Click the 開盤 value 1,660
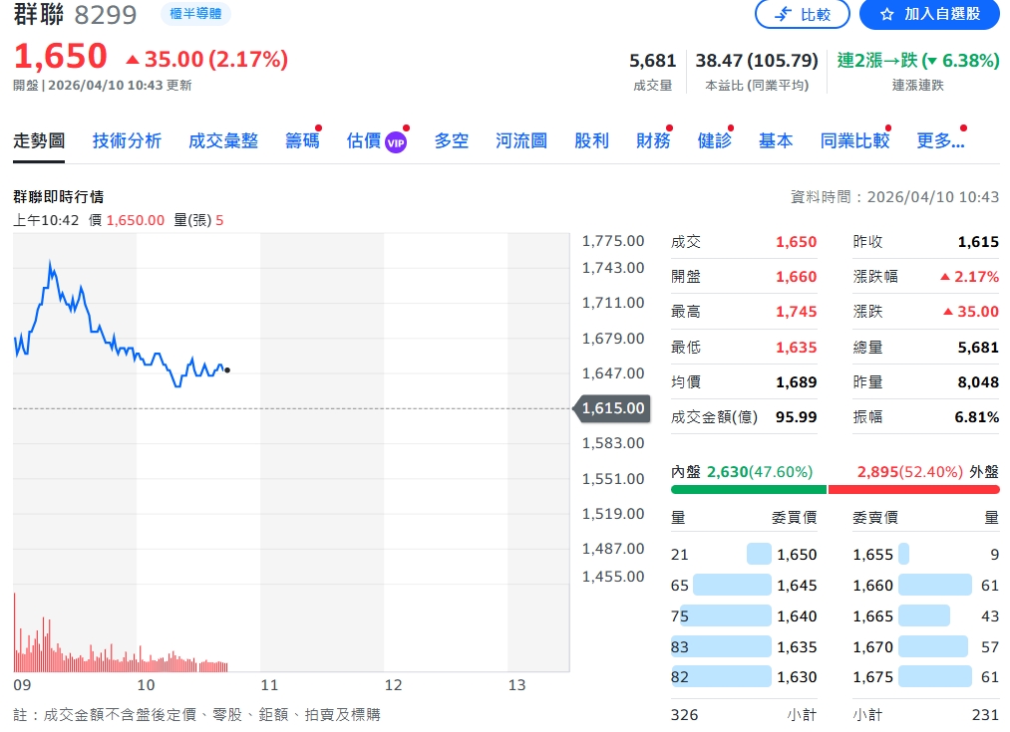This screenshot has width=1010, height=732. (797, 277)
